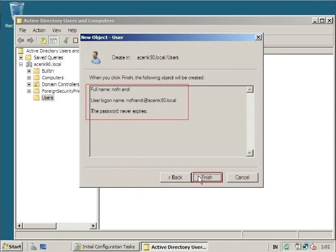
Task: Select Saved Queries label in tree
Action: 48,57
